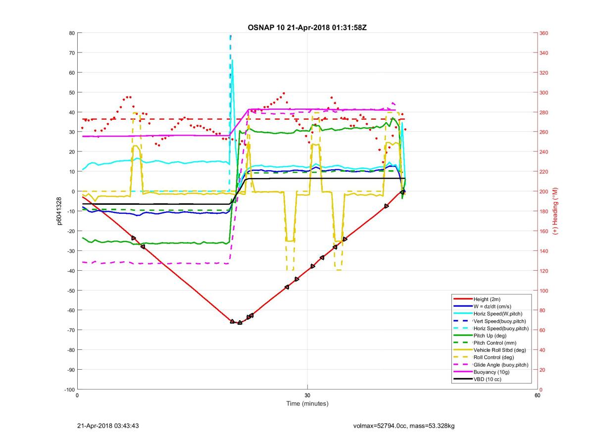
Task: Select the left axis tick "-100"
Action: [x=69, y=389]
